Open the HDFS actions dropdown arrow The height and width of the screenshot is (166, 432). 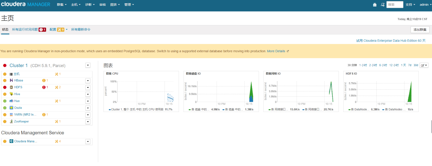pos(88,88)
